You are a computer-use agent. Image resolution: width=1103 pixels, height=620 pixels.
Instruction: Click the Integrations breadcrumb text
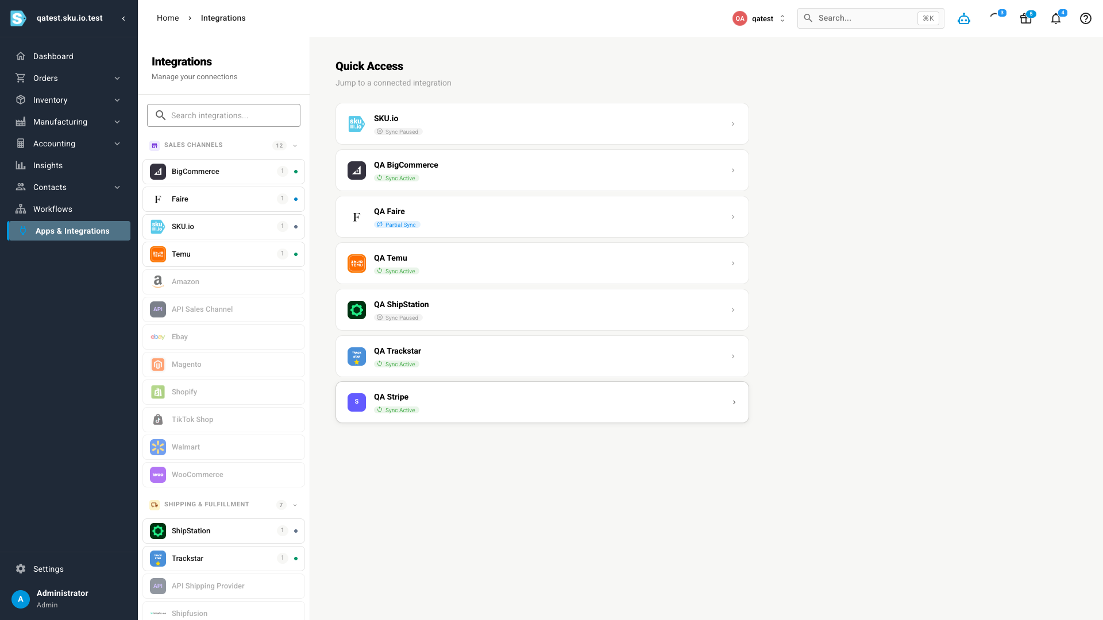(223, 18)
